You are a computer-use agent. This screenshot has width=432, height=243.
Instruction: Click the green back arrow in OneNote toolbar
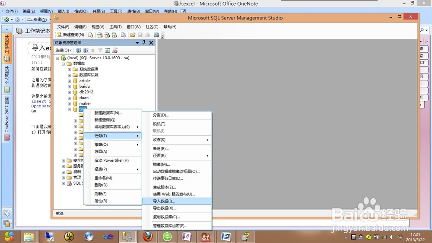click(x=6, y=19)
